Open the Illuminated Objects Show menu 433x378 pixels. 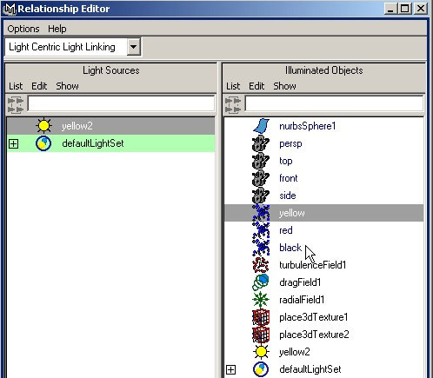coord(284,86)
